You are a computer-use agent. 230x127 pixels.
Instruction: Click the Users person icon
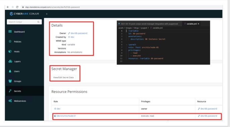10,71
